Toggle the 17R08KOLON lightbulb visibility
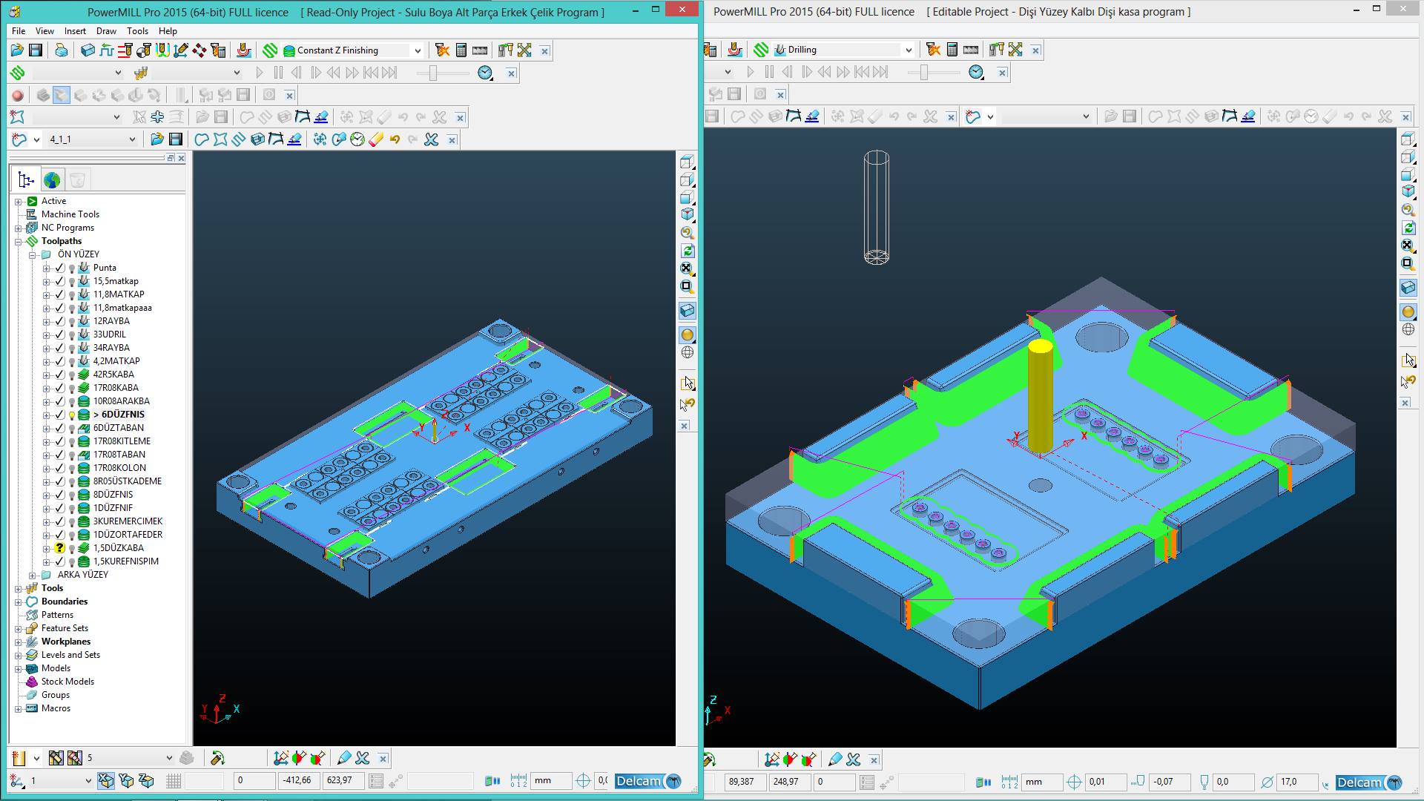Screen dimensions: 1424x801 tap(72, 468)
